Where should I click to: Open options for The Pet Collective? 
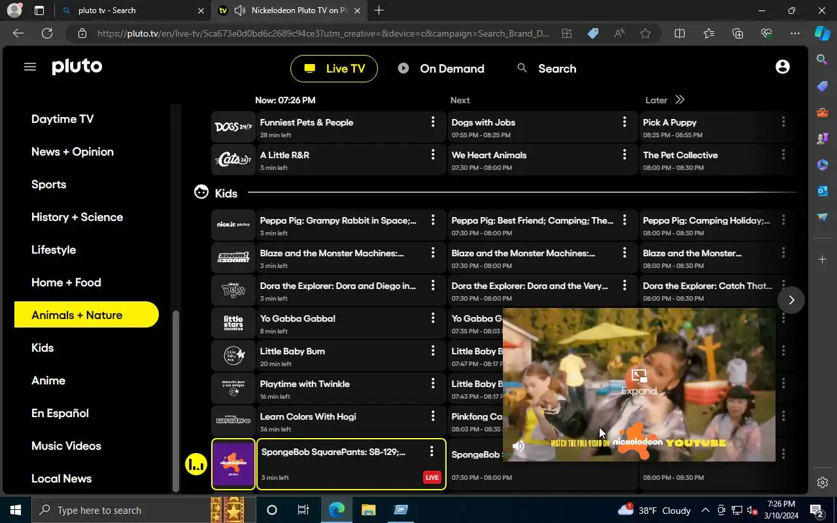tap(783, 154)
